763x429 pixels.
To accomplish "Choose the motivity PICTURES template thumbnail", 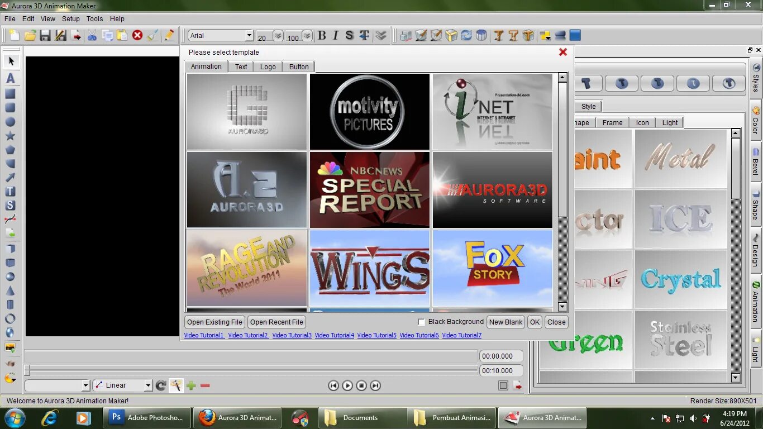I will (370, 112).
